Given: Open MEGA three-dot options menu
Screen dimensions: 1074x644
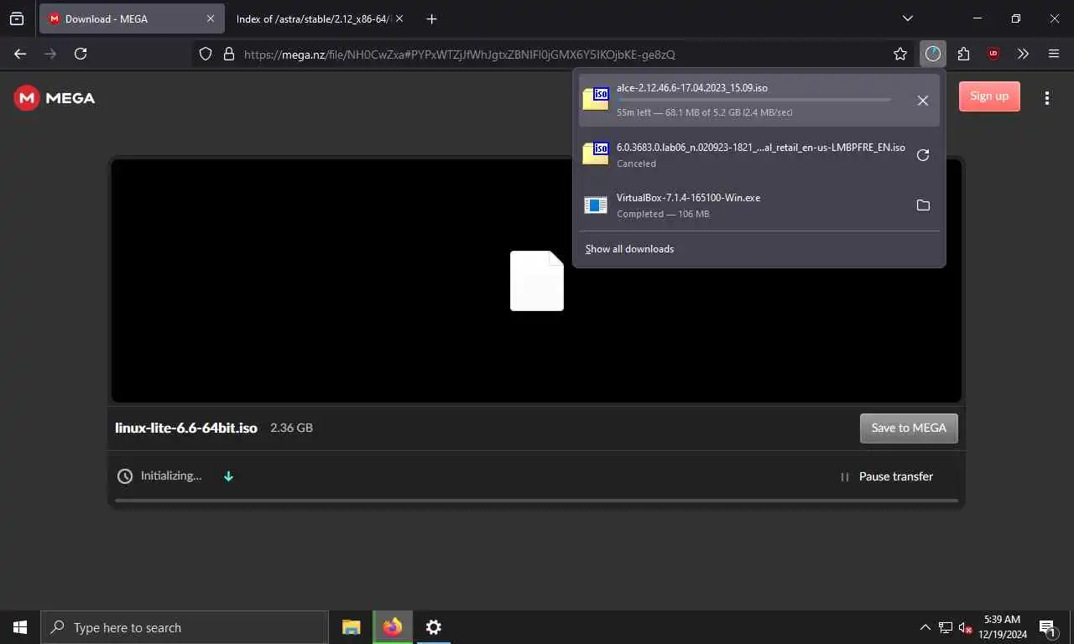Looking at the screenshot, I should pyautogui.click(x=1046, y=98).
